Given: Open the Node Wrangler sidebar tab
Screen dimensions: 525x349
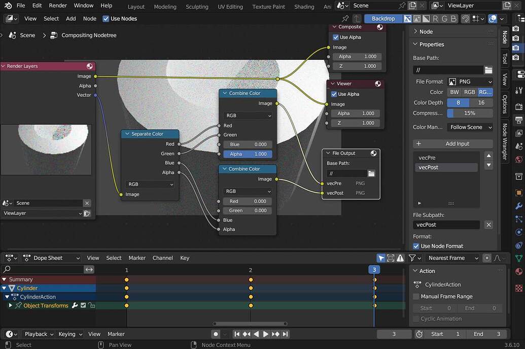Looking at the screenshot, I should [505, 142].
